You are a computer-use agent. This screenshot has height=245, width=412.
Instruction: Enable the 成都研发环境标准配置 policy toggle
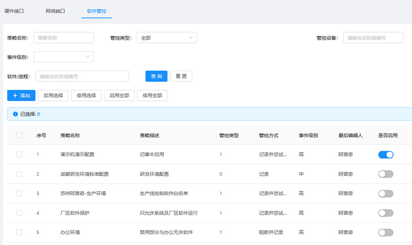tap(386, 174)
